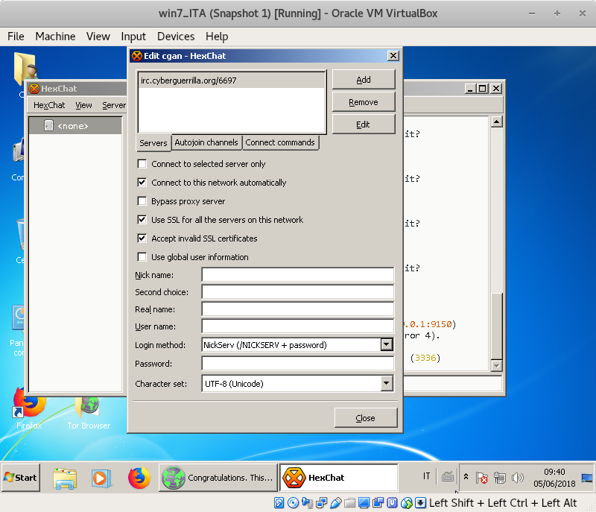Open VirtualBox Input menu
The image size is (596, 512).
pyautogui.click(x=133, y=37)
